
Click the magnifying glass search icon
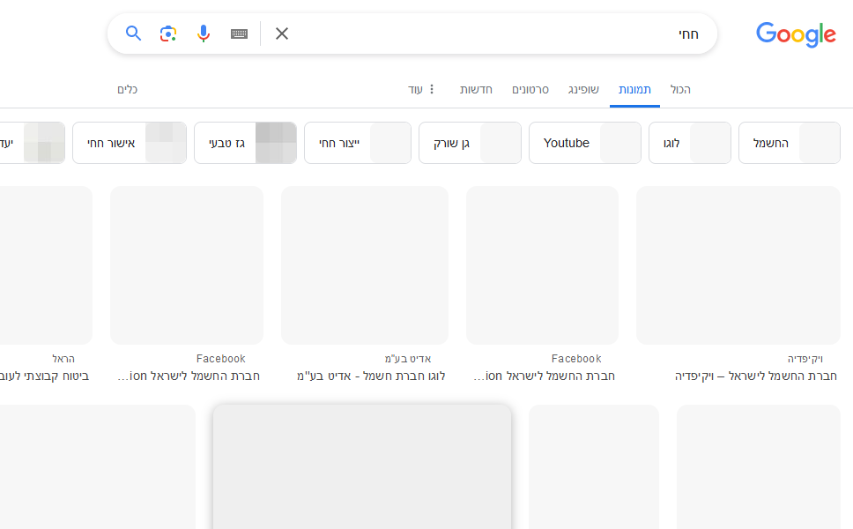(133, 34)
